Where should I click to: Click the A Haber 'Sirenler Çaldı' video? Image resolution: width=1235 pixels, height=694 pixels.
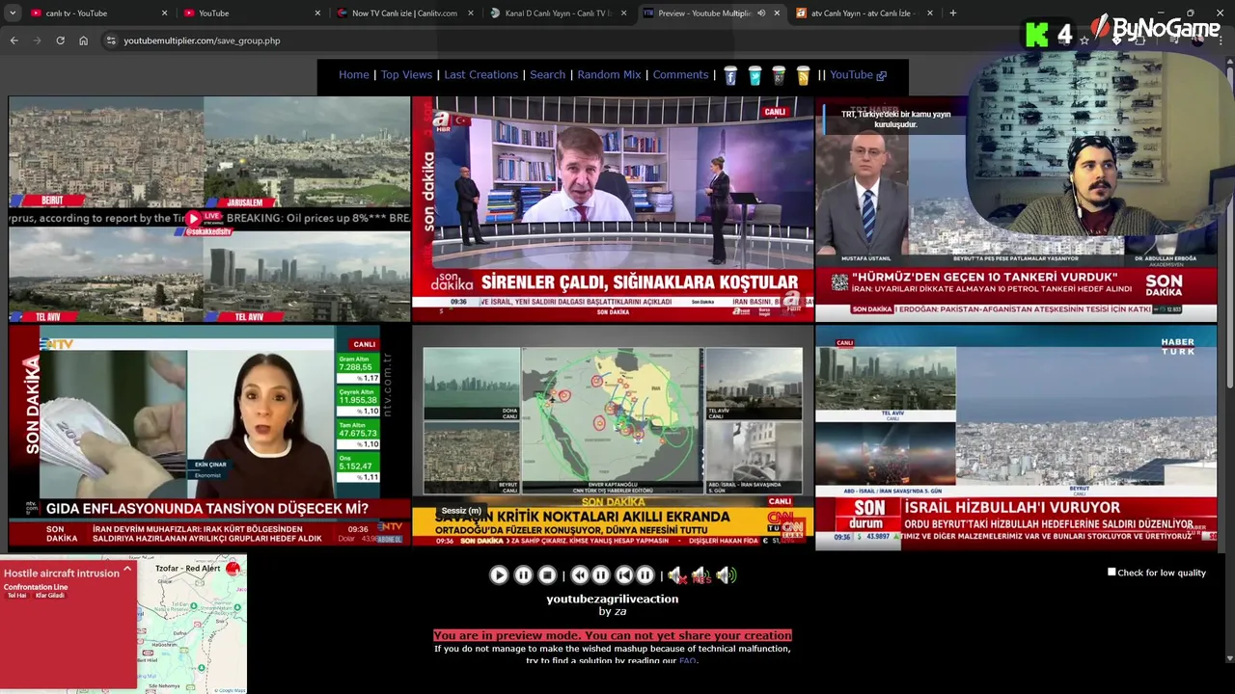(613, 209)
